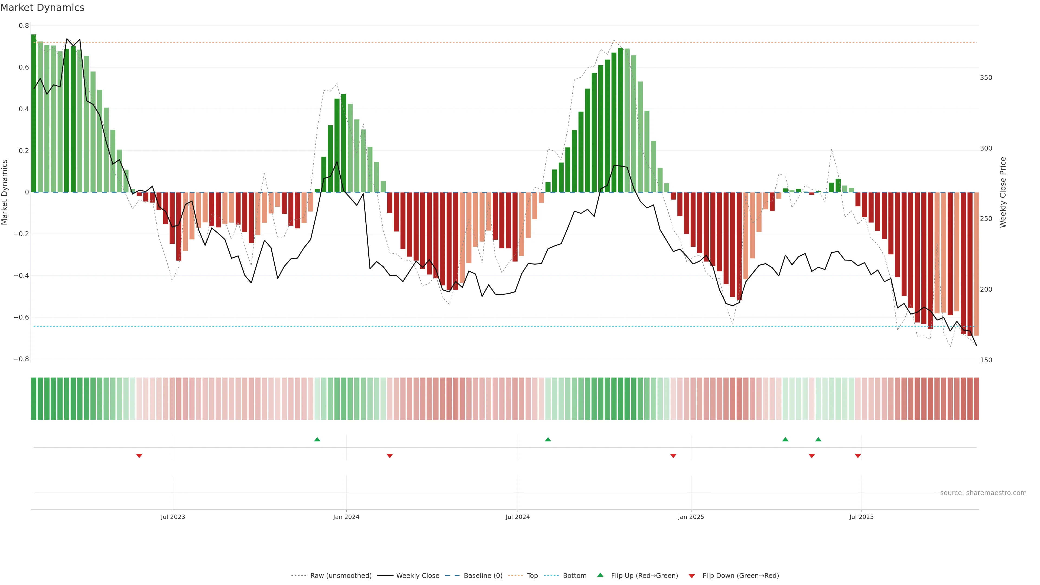Hide the Bottom threshold legend entry

coord(574,576)
